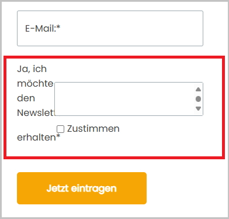Click the scroll down arrow in the text area
Viewport: 229px width, 219px height.
point(198,108)
